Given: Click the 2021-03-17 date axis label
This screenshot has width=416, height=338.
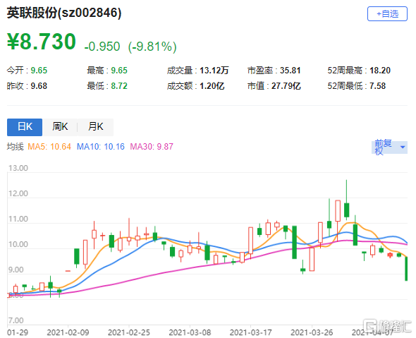Looking at the screenshot, I should click(251, 332).
